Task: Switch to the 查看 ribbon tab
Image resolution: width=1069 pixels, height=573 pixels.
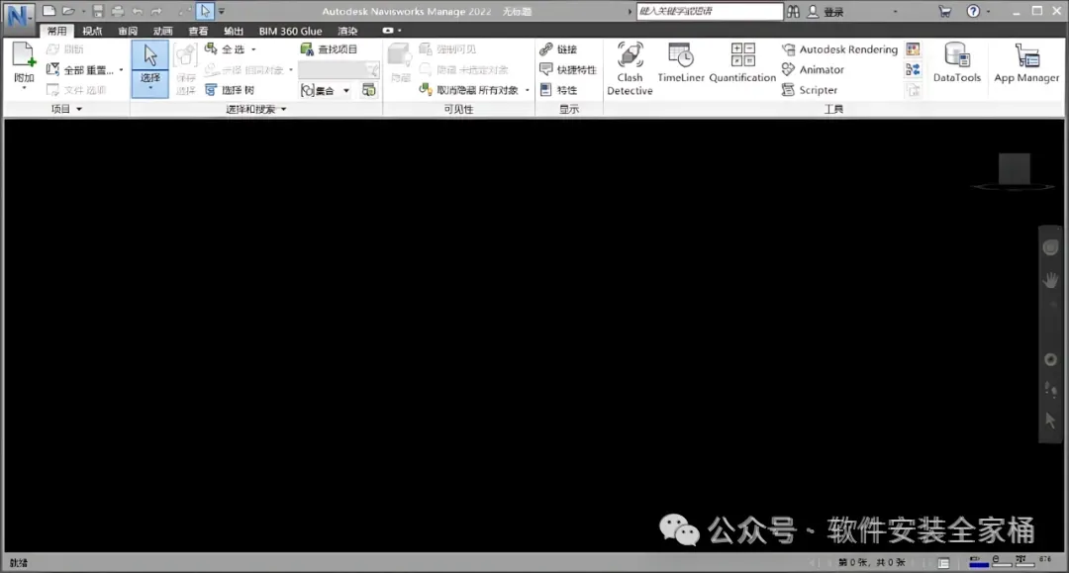Action: pyautogui.click(x=198, y=31)
